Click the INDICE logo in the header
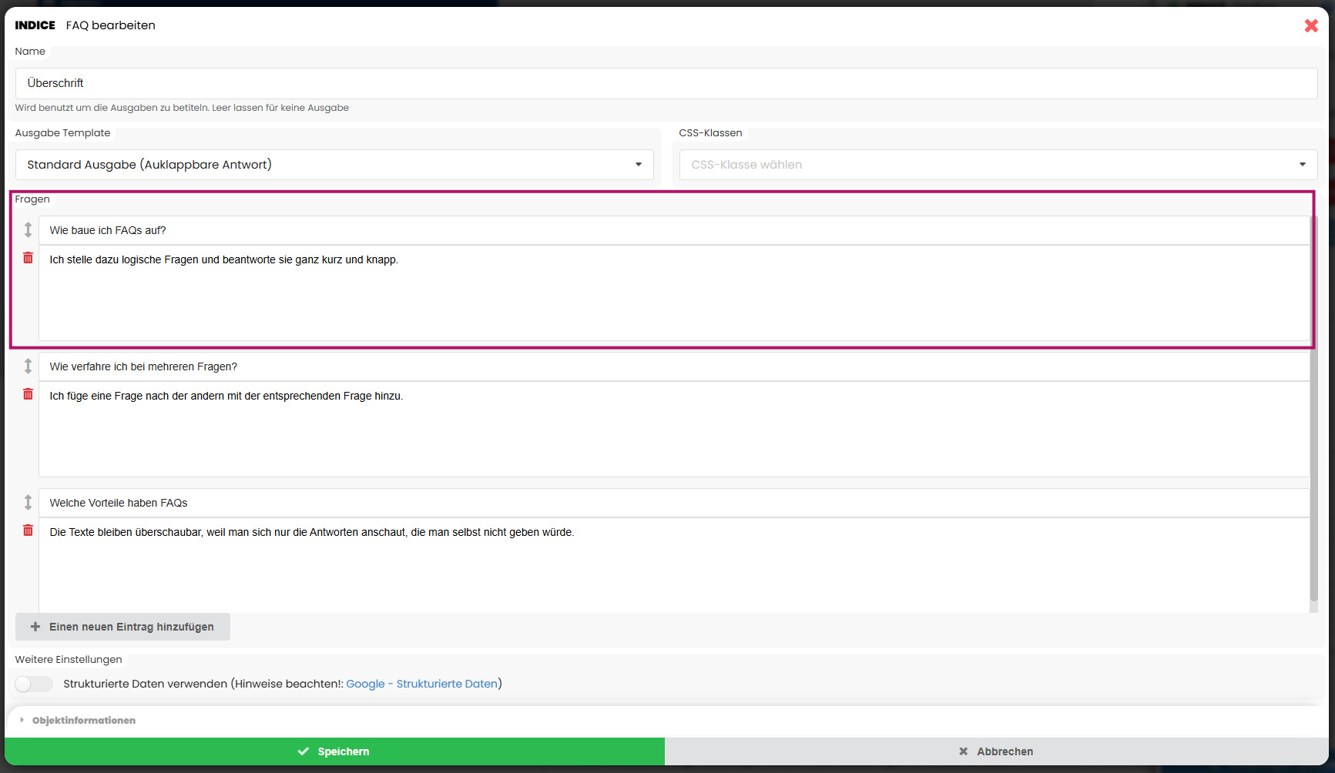The height and width of the screenshot is (773, 1335). [35, 25]
